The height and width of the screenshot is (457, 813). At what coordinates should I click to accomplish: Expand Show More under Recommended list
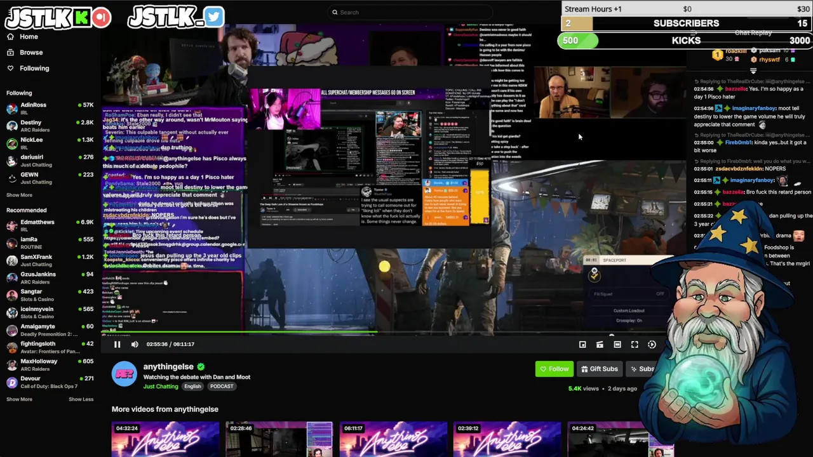coord(19,399)
